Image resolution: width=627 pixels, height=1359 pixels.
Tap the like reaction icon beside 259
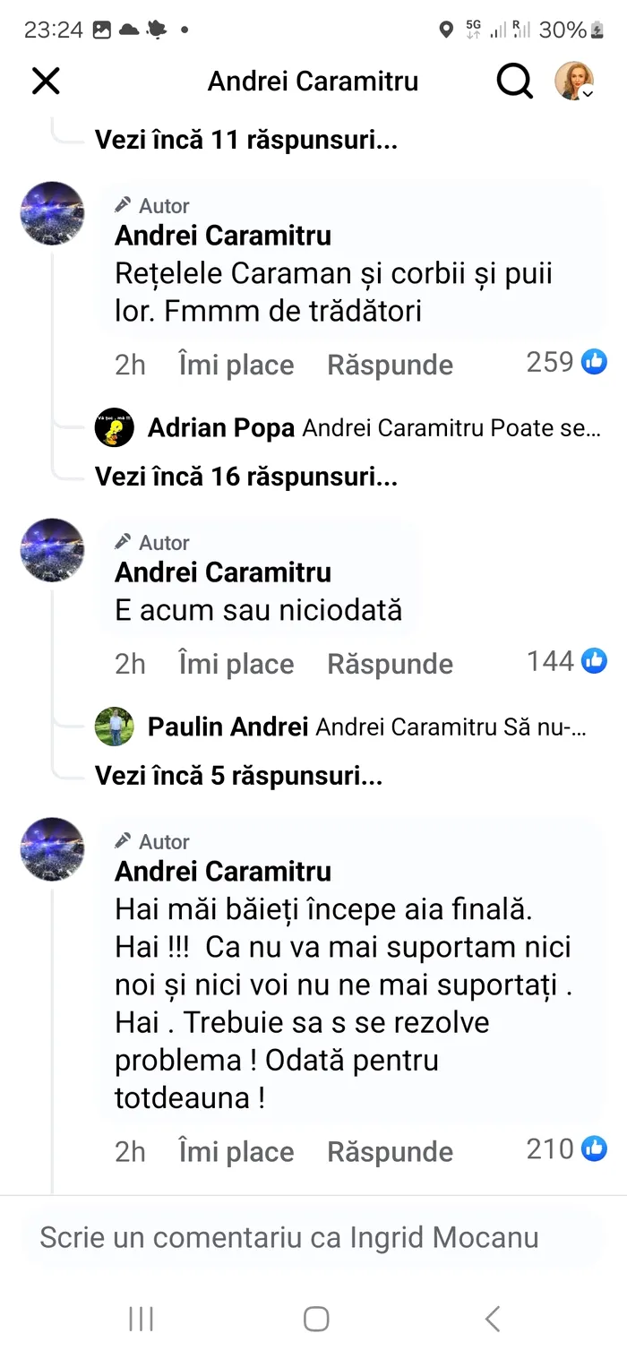(x=594, y=362)
